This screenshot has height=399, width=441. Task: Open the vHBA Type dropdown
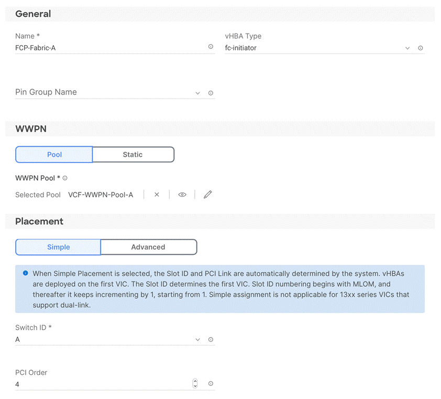407,48
